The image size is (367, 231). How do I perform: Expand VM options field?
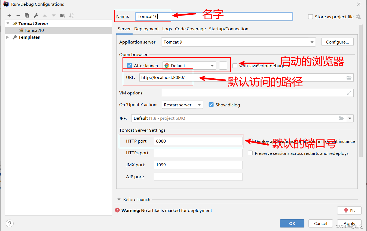click(x=349, y=93)
